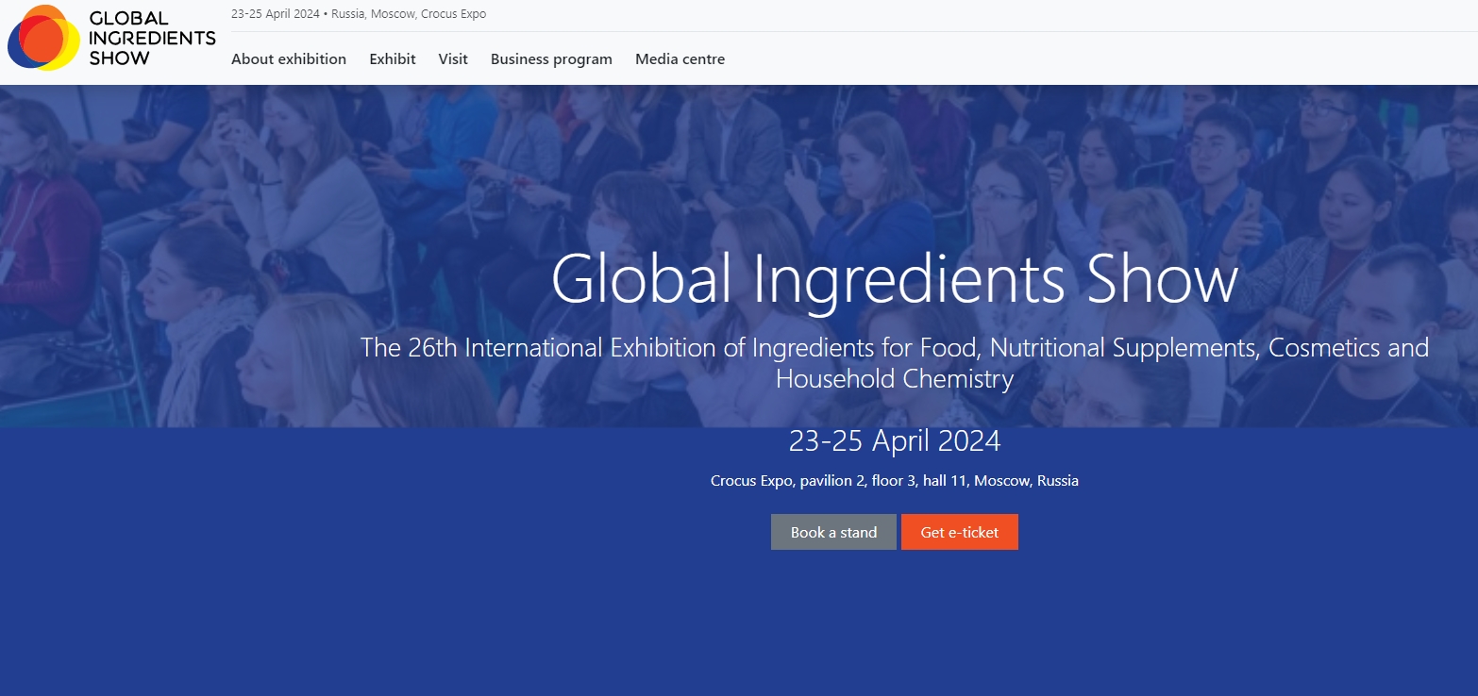Open the Exhibit menu item
The width and height of the screenshot is (1478, 696).
click(x=393, y=58)
